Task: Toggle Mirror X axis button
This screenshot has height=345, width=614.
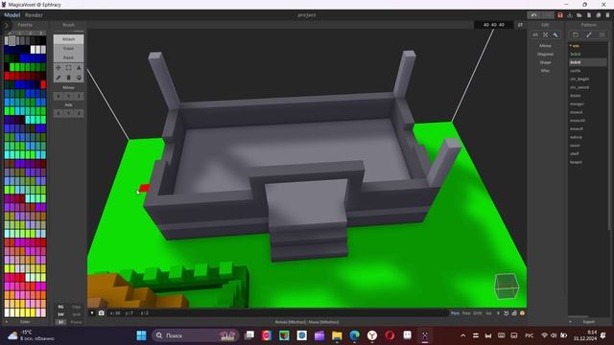Action: click(x=59, y=96)
